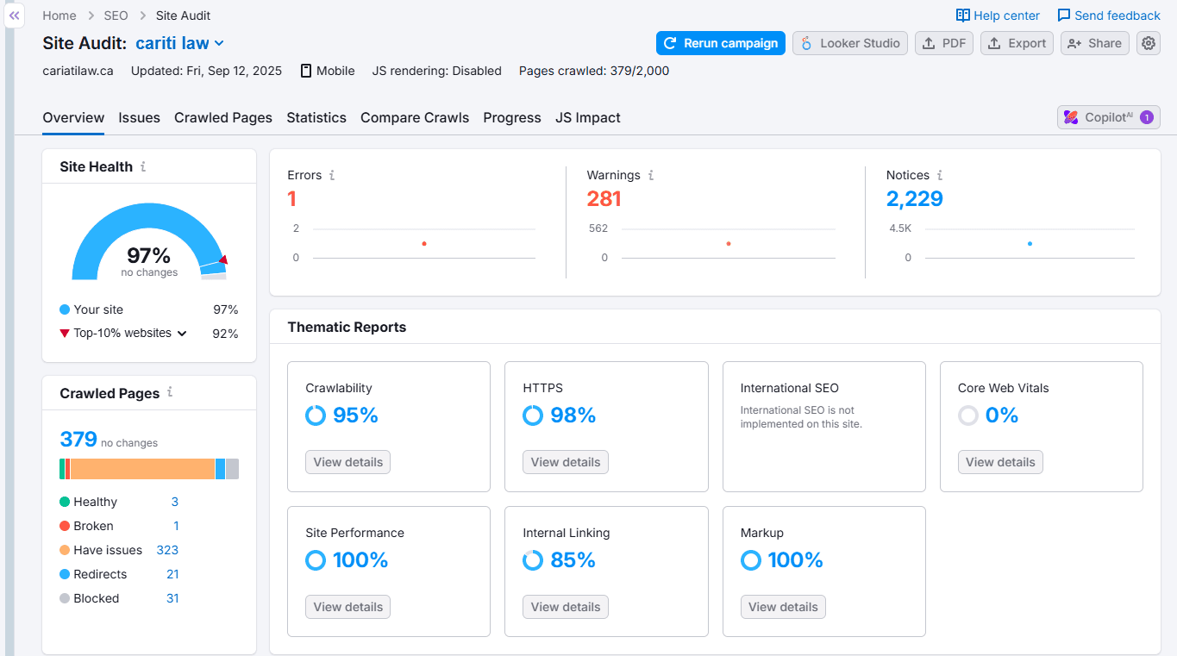Open the Statistics tab

tap(316, 118)
